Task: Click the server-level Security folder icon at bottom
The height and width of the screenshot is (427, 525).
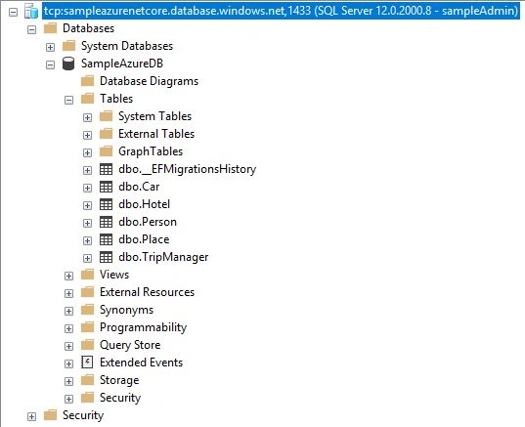Action: [x=51, y=415]
